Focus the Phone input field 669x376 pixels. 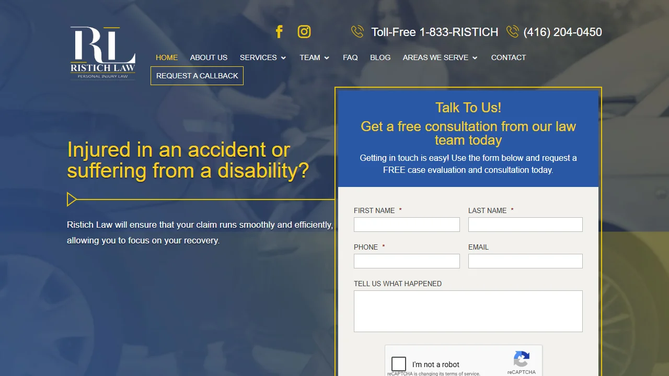point(407,261)
